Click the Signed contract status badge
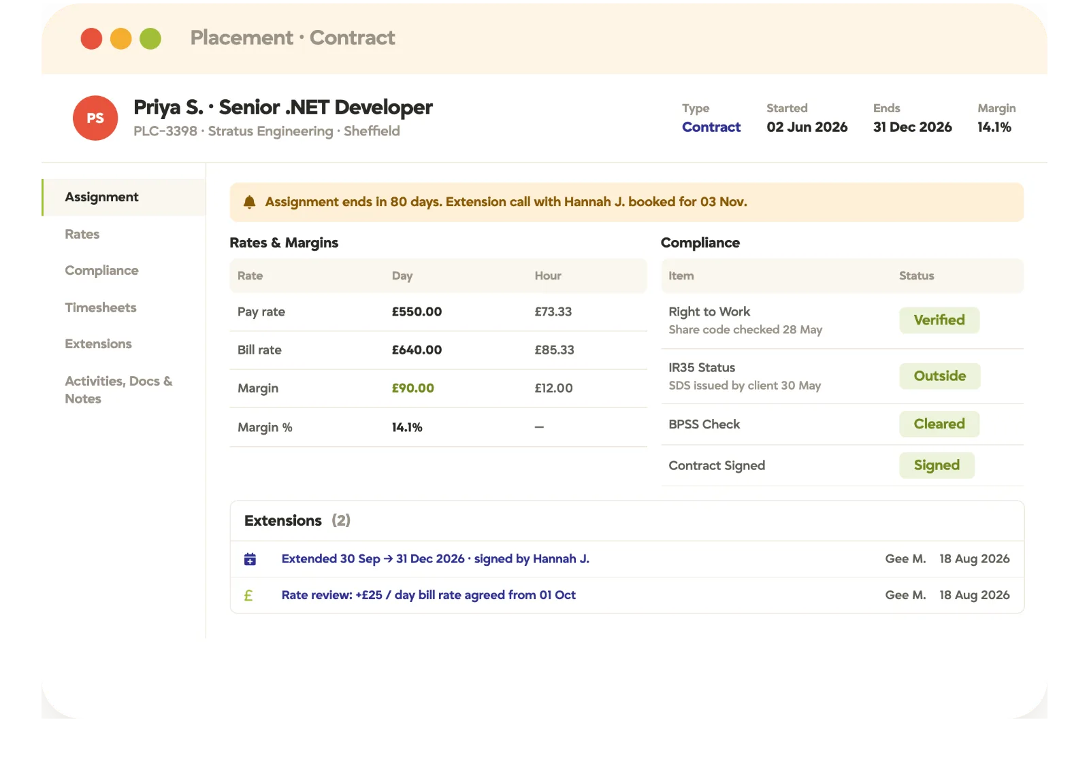The width and height of the screenshot is (1089, 774). pyautogui.click(x=937, y=466)
